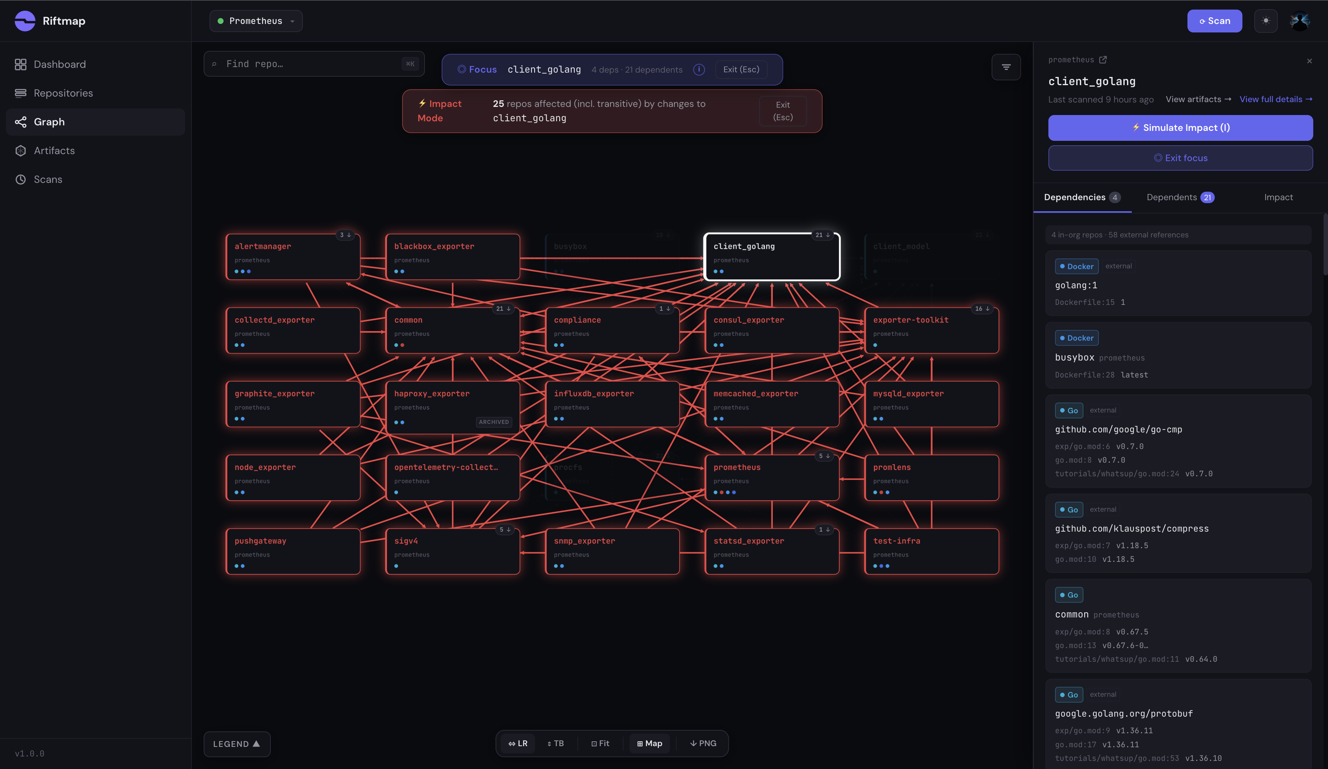1328x769 pixels.
Task: Switch to the Dependents tab
Action: [1180, 198]
